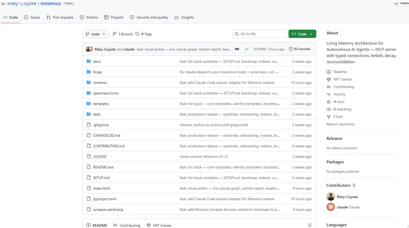Image resolution: width=409 pixels, height=228 pixels.
Task: Open the 16 Commits history
Action: pyautogui.click(x=300, y=49)
